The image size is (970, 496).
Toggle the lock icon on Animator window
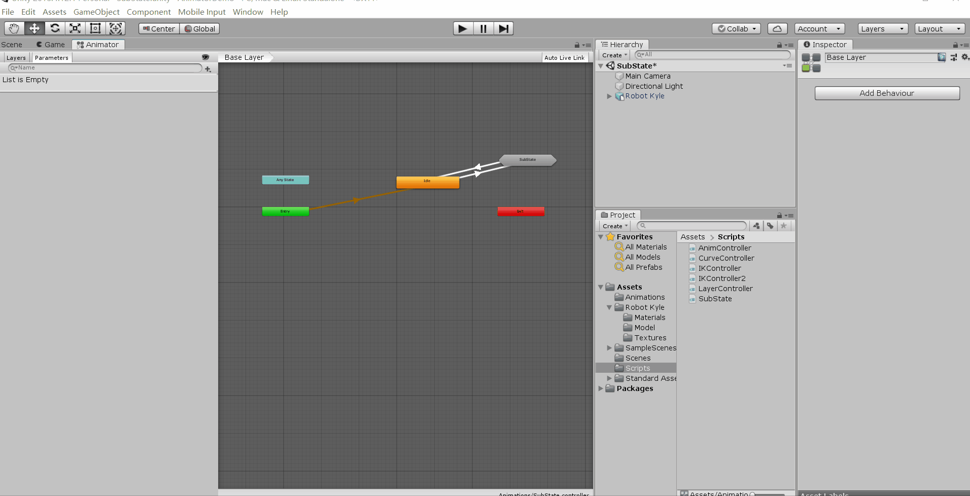tap(577, 45)
